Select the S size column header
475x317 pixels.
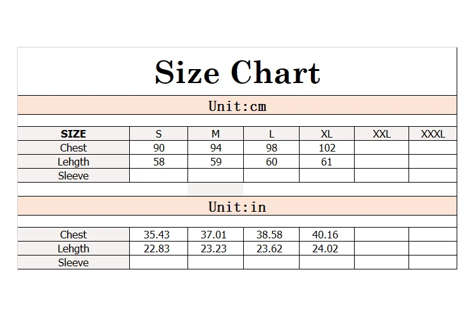click(159, 134)
